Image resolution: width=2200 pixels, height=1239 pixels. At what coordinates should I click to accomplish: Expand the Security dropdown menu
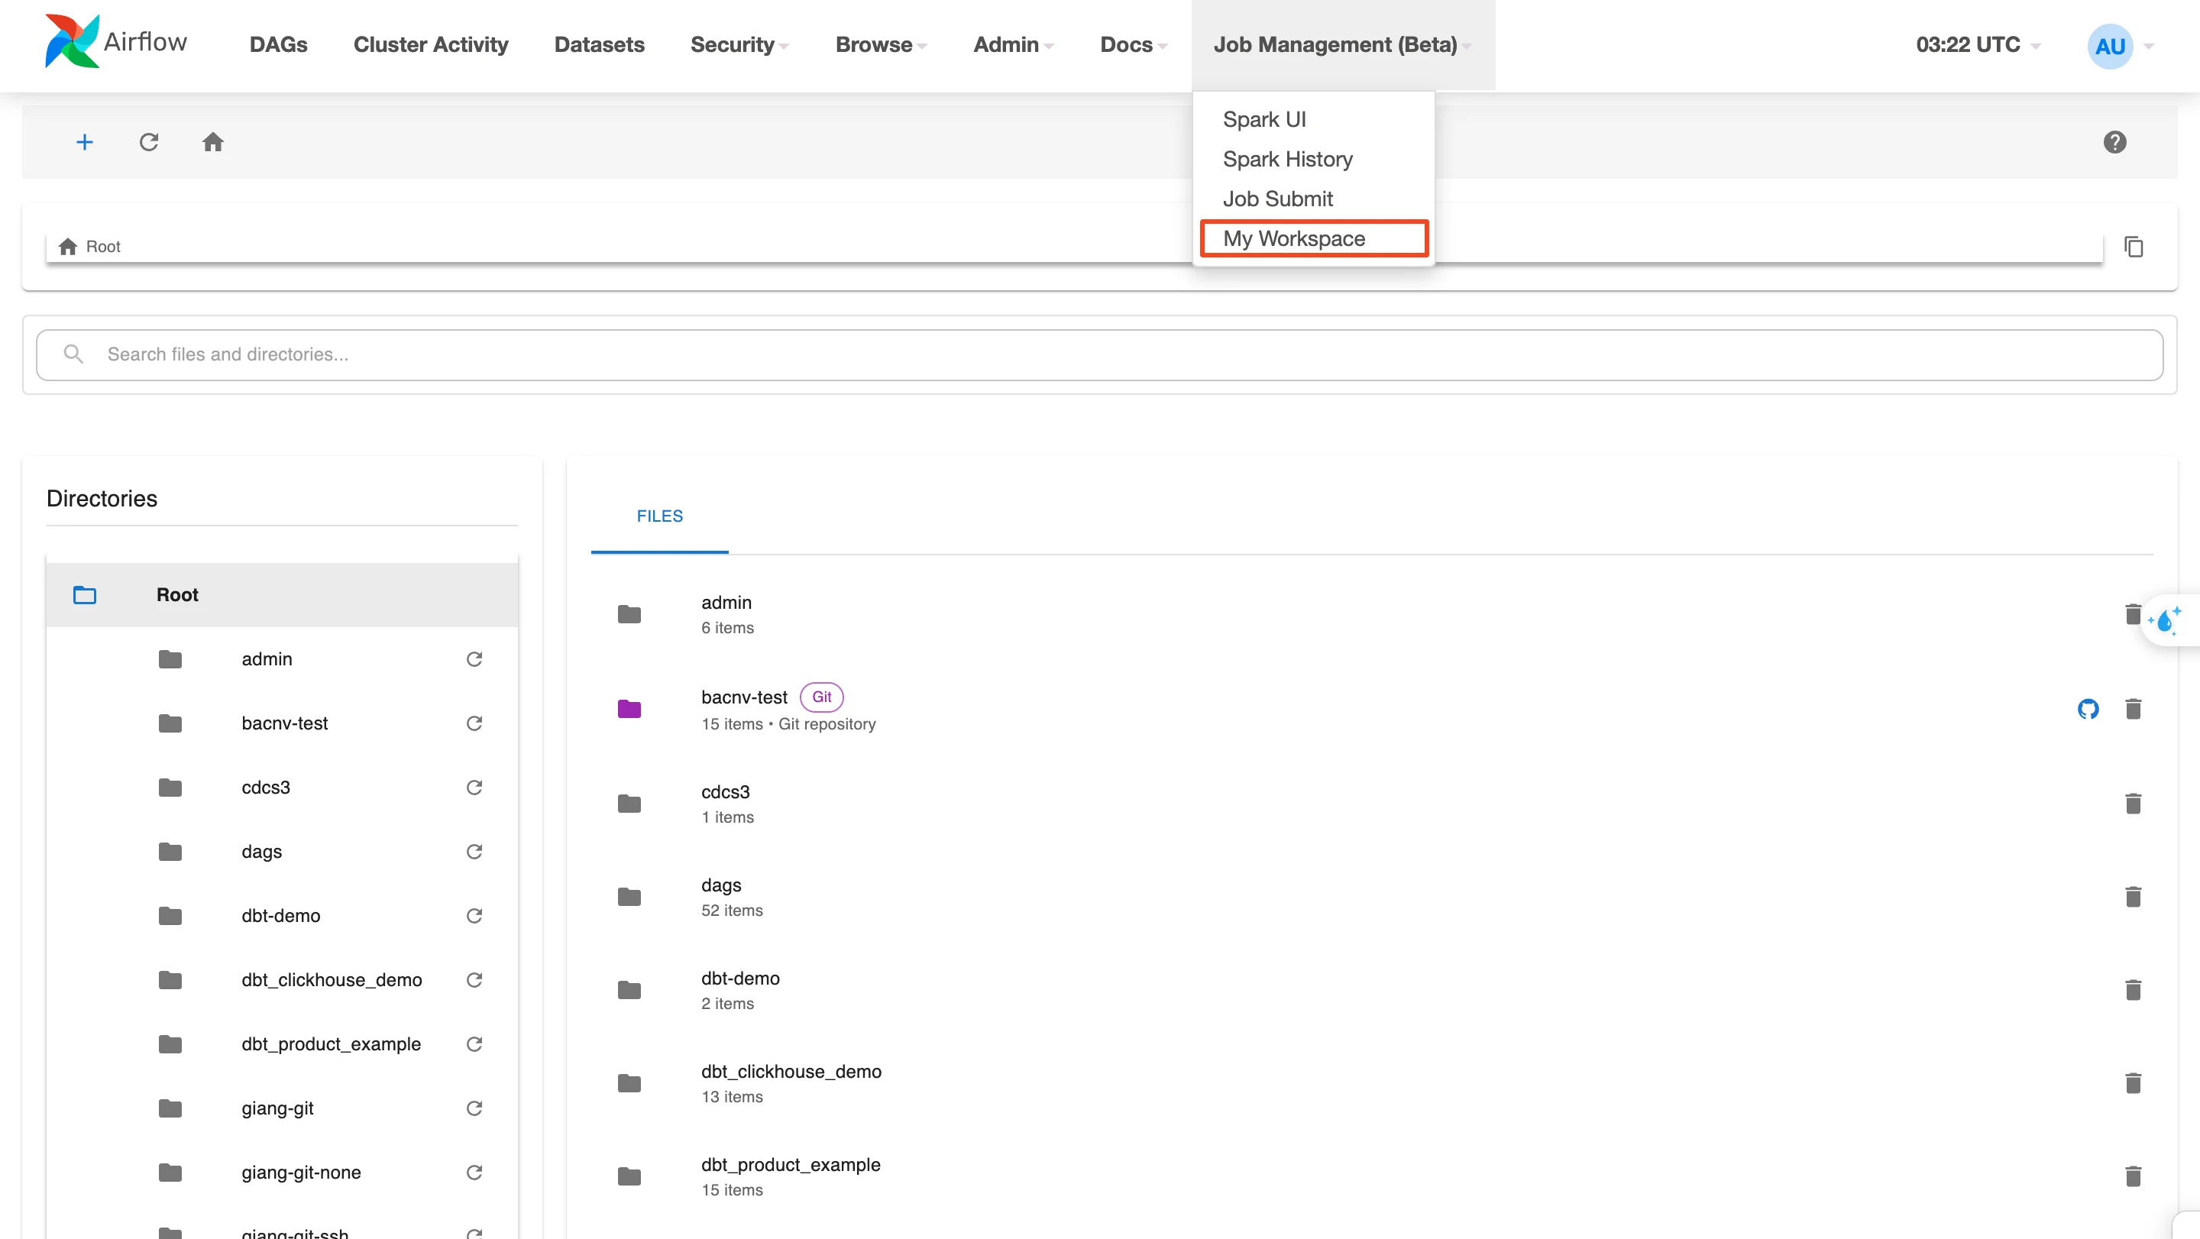pyautogui.click(x=739, y=44)
